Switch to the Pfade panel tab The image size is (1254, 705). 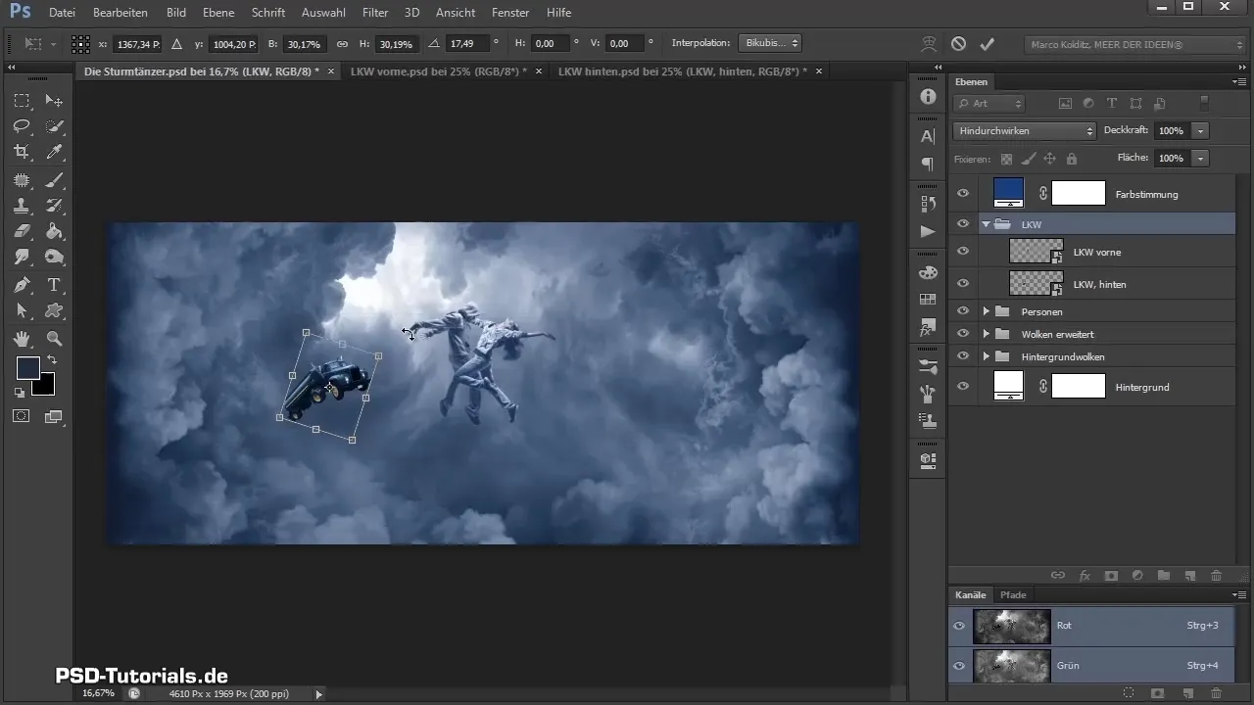pyautogui.click(x=1013, y=595)
